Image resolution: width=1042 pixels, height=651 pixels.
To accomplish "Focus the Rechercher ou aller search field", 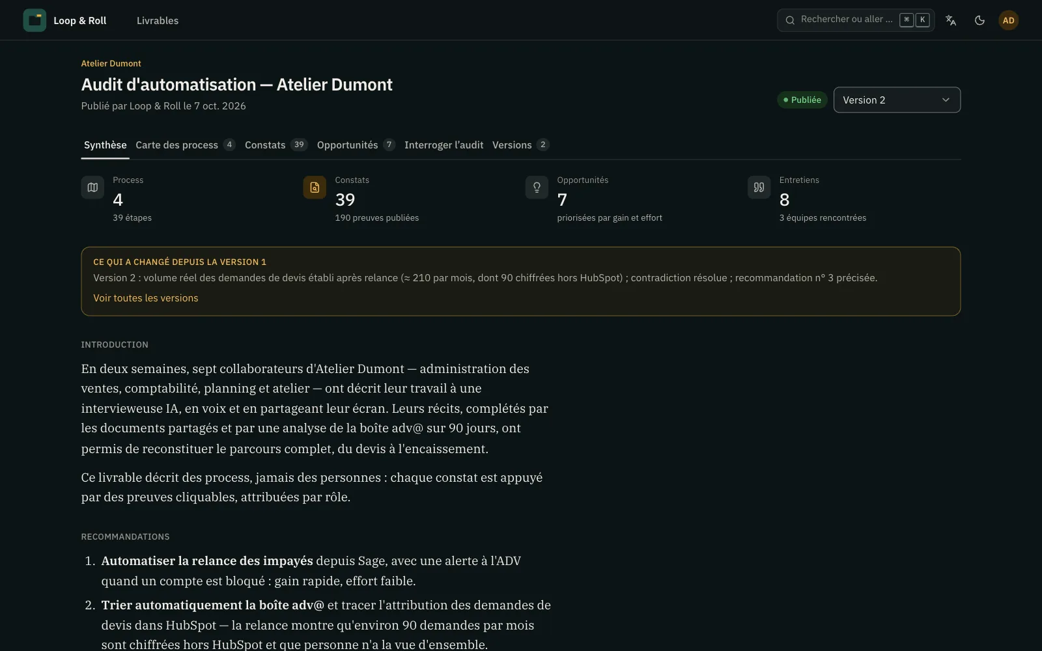I will point(855,20).
